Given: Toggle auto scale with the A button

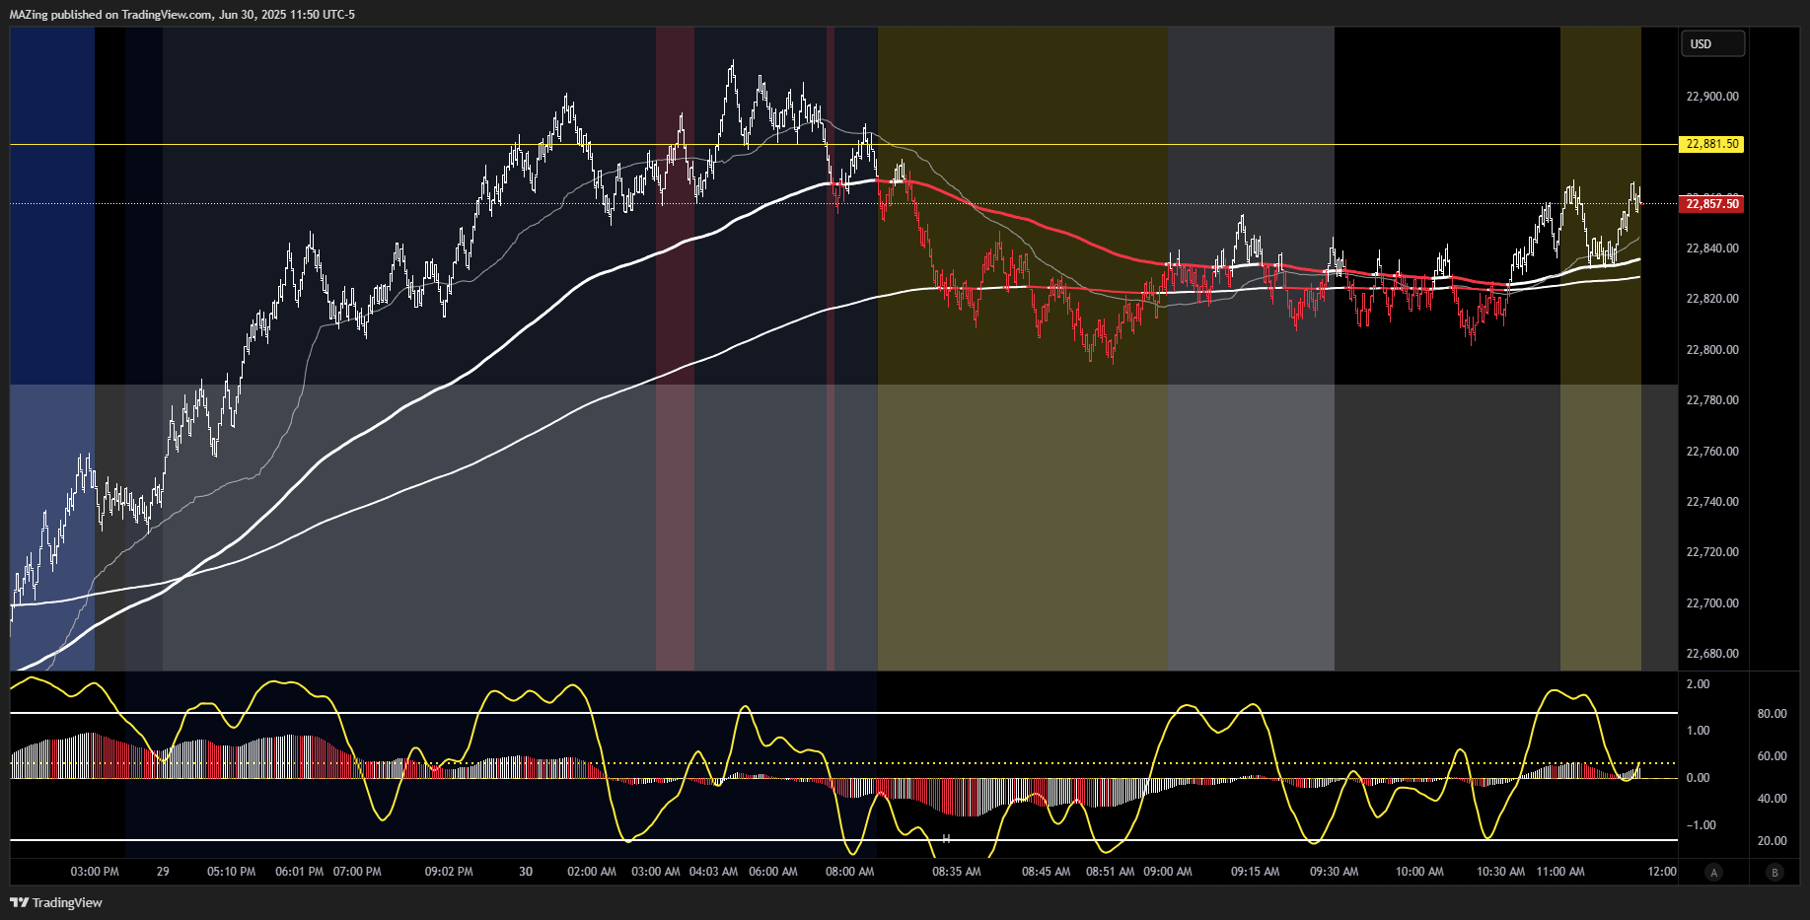Looking at the screenshot, I should [1714, 872].
